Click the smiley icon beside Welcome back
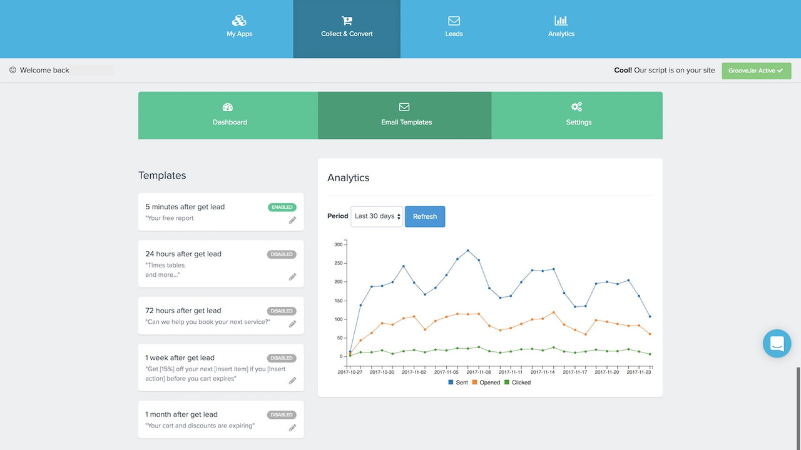 point(12,70)
